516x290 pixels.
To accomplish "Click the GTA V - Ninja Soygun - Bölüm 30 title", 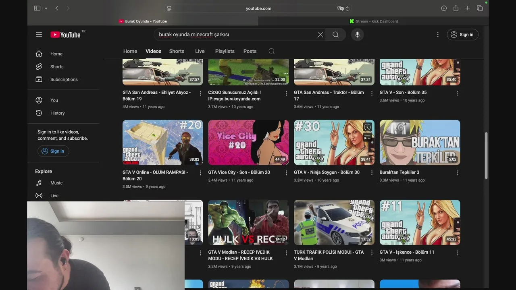I will 327,172.
